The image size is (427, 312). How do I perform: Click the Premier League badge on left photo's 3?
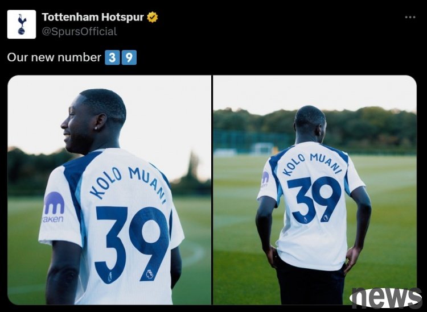[x=110, y=277]
